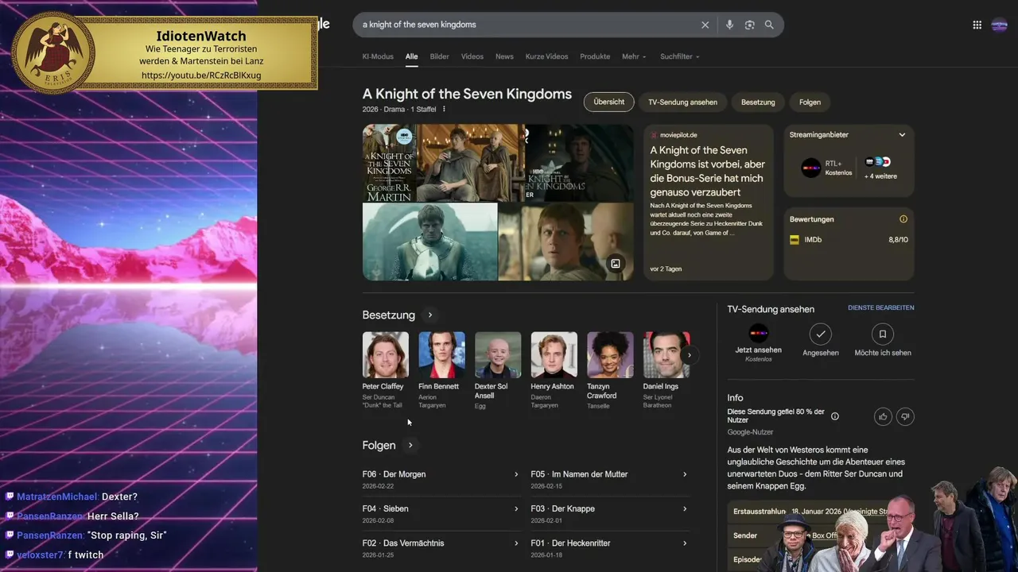Open the Bewertungen info icon

point(903,219)
